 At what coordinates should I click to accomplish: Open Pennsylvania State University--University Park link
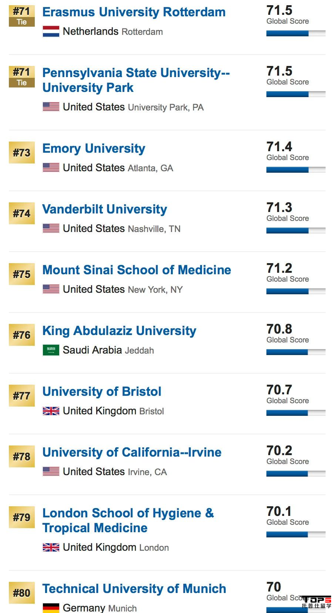tap(136, 80)
